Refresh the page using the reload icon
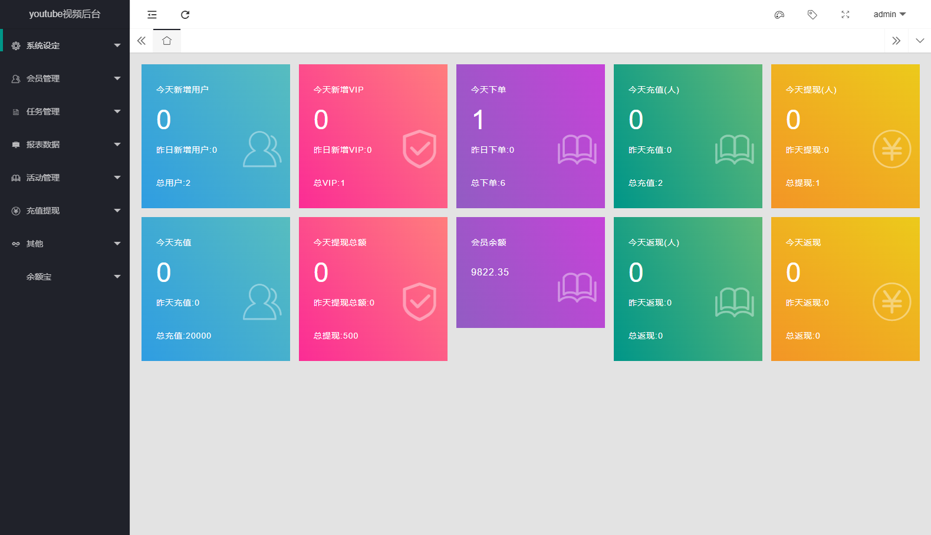The width and height of the screenshot is (931, 535). pos(185,15)
